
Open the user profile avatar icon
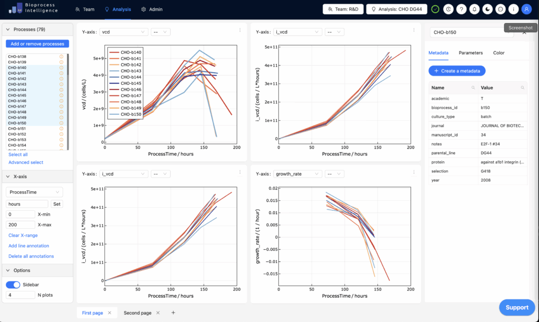pos(526,9)
